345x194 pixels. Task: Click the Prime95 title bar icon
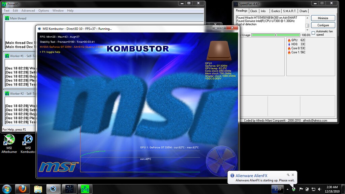tap(4, 4)
